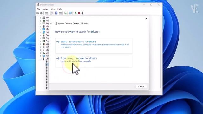Click the Help question-mark toolbar icon
The width and height of the screenshot is (203, 114).
pyautogui.click(x=56, y=13)
